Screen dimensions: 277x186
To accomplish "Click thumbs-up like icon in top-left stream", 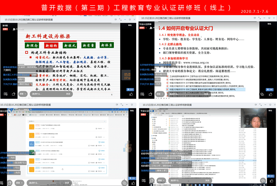I will [x=131, y=94].
